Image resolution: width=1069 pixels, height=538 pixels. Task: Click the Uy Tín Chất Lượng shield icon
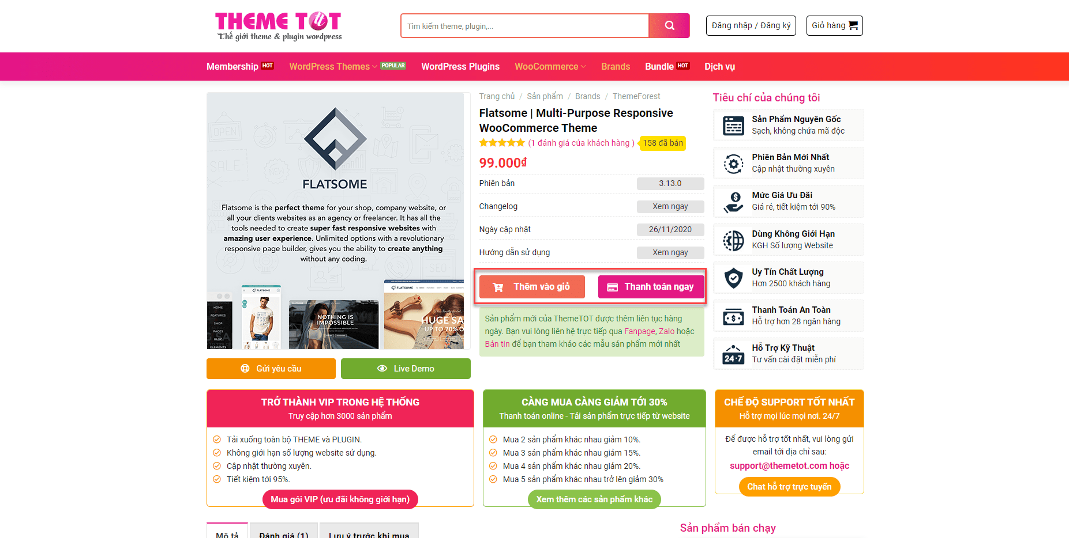[733, 278]
